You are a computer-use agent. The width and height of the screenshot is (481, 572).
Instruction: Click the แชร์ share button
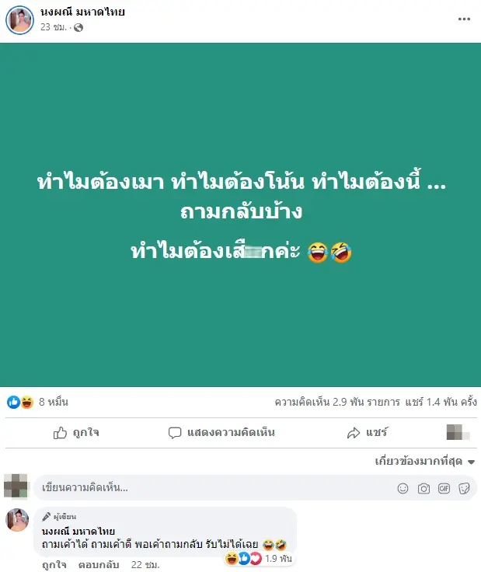pyautogui.click(x=368, y=433)
